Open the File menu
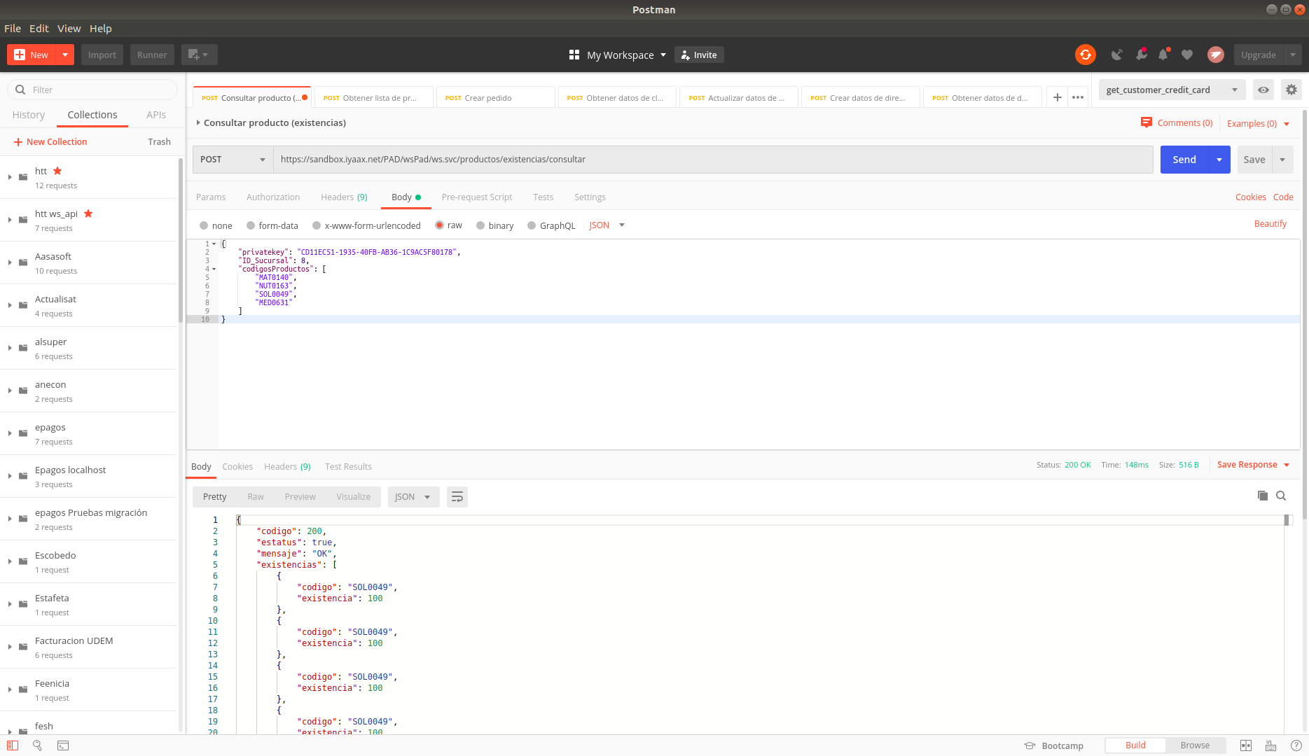Image resolution: width=1309 pixels, height=756 pixels. pos(13,28)
